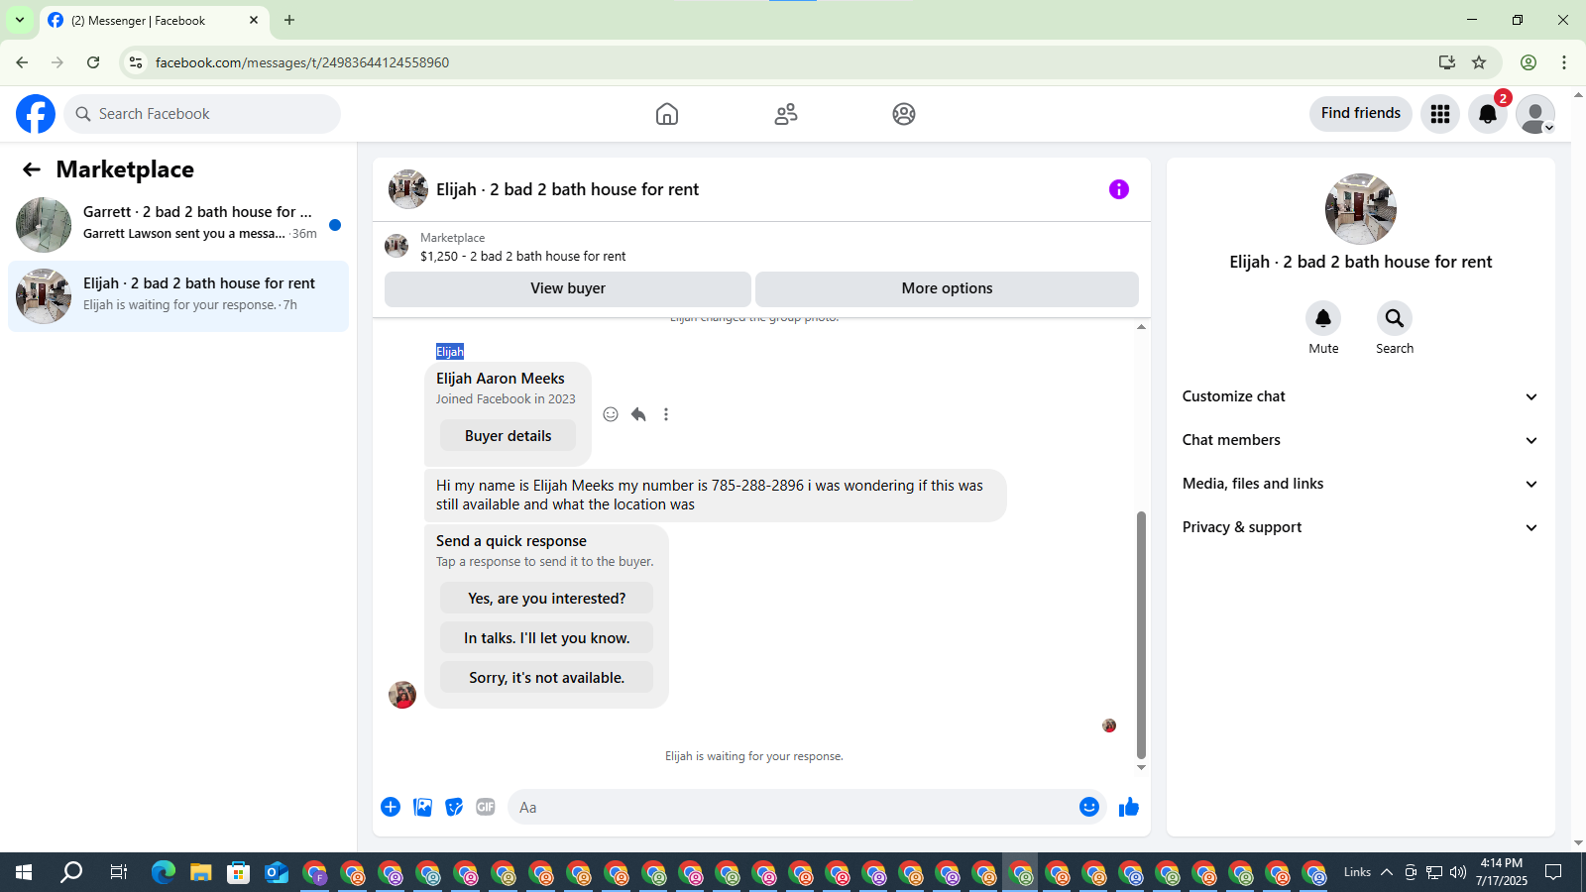
Task: Open the listing thumbnail in the right panel
Action: [1360, 209]
